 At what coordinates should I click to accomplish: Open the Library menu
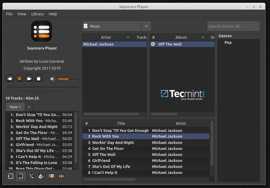tap(37, 14)
